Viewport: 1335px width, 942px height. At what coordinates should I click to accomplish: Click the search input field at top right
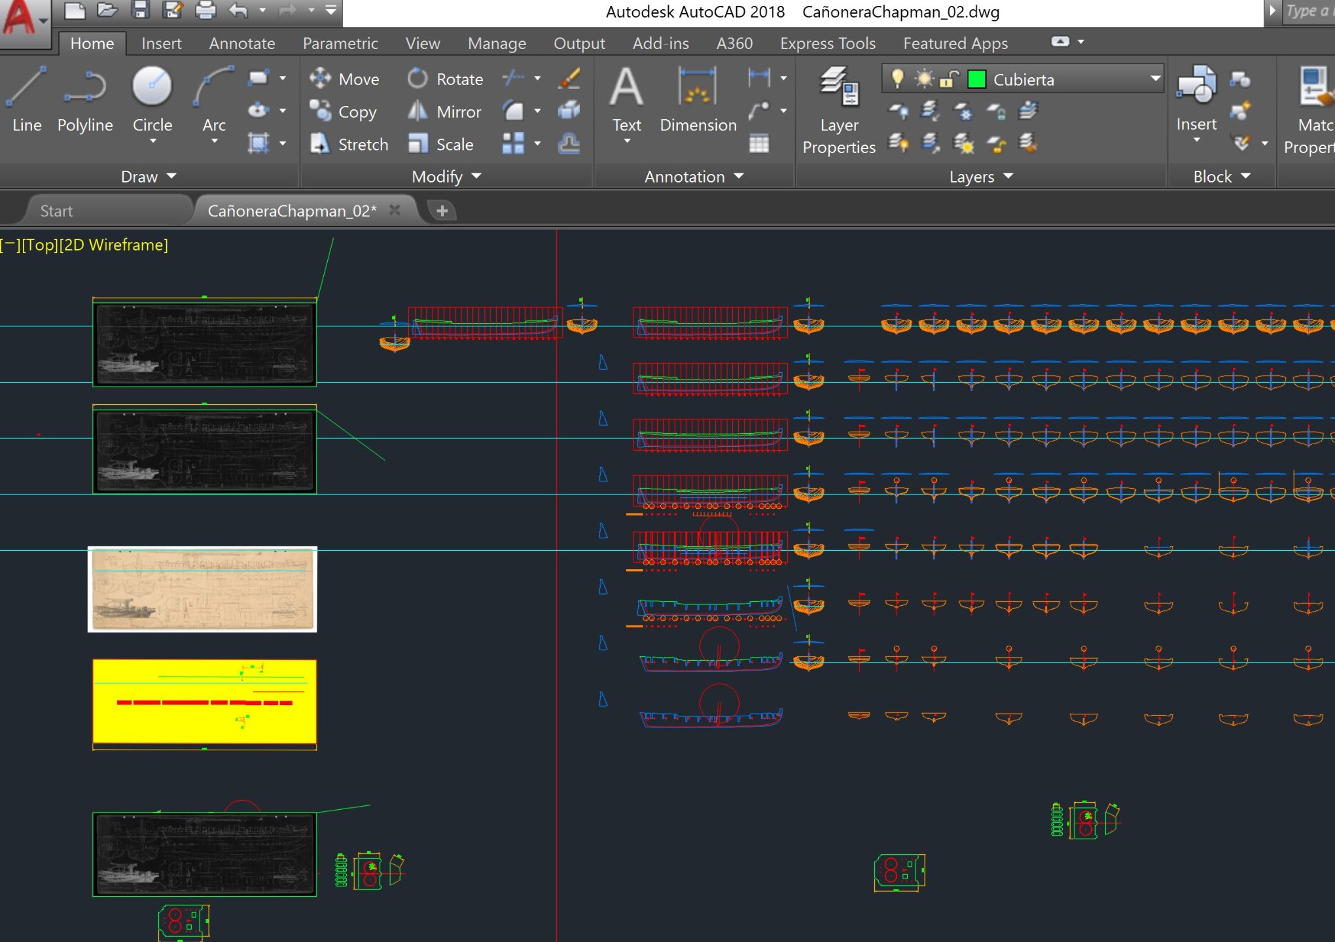click(1308, 10)
